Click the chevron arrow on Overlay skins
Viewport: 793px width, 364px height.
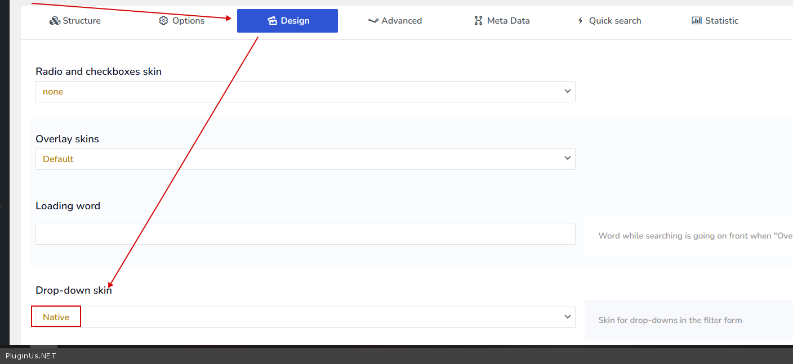click(567, 159)
